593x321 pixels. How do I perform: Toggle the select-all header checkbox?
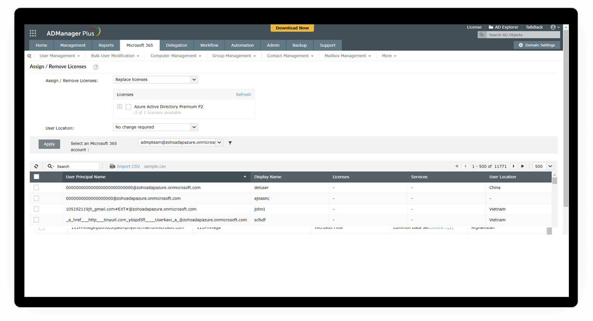pos(36,177)
